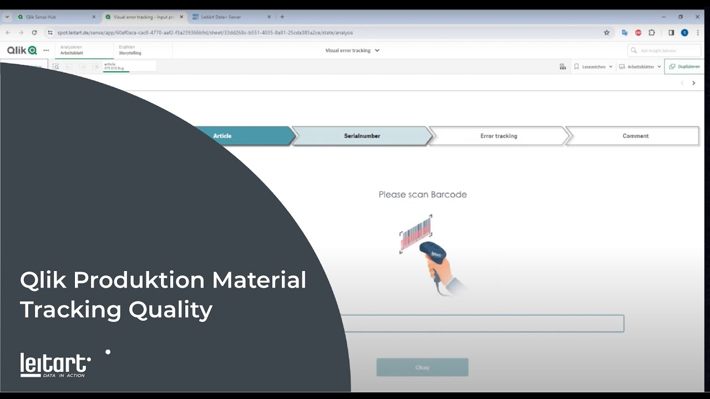This screenshot has height=399, width=710.
Task: Step back in selections
Action: (69, 66)
